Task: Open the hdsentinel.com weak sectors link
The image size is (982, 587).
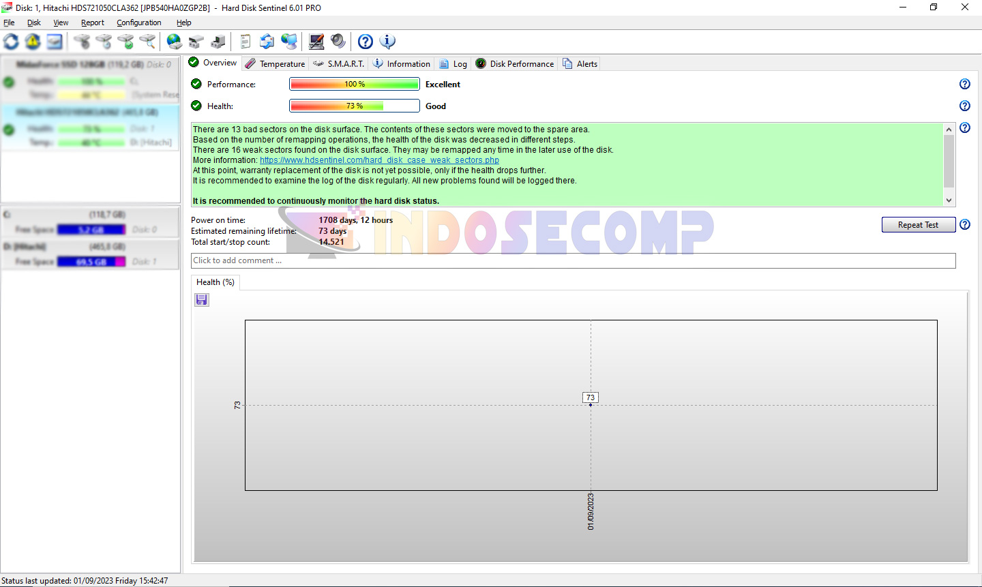Action: tap(379, 160)
